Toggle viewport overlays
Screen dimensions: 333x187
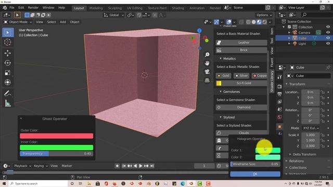pos(229,22)
